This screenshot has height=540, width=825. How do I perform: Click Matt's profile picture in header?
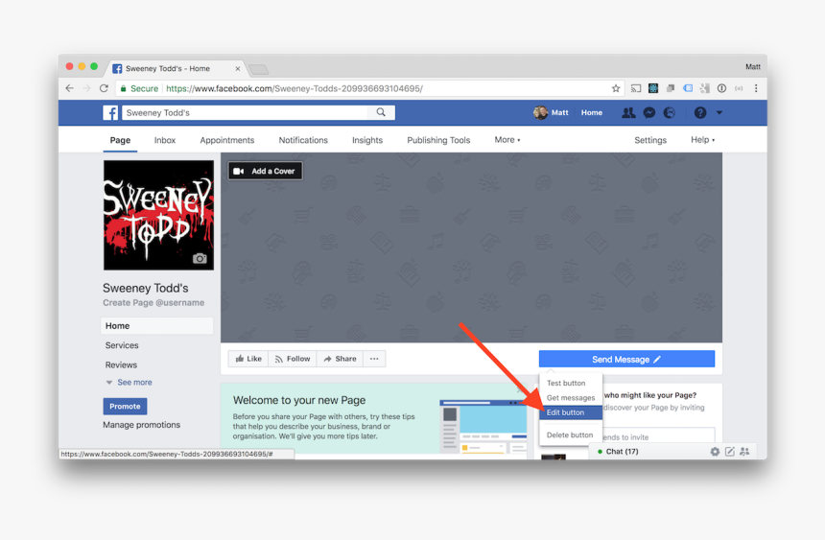tap(540, 112)
